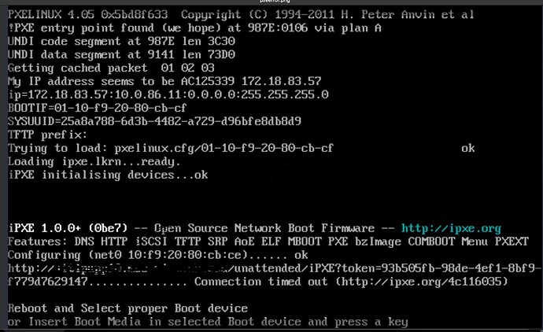Click the UNDI code segment line
This screenshot has width=543, height=332.
tap(121, 42)
